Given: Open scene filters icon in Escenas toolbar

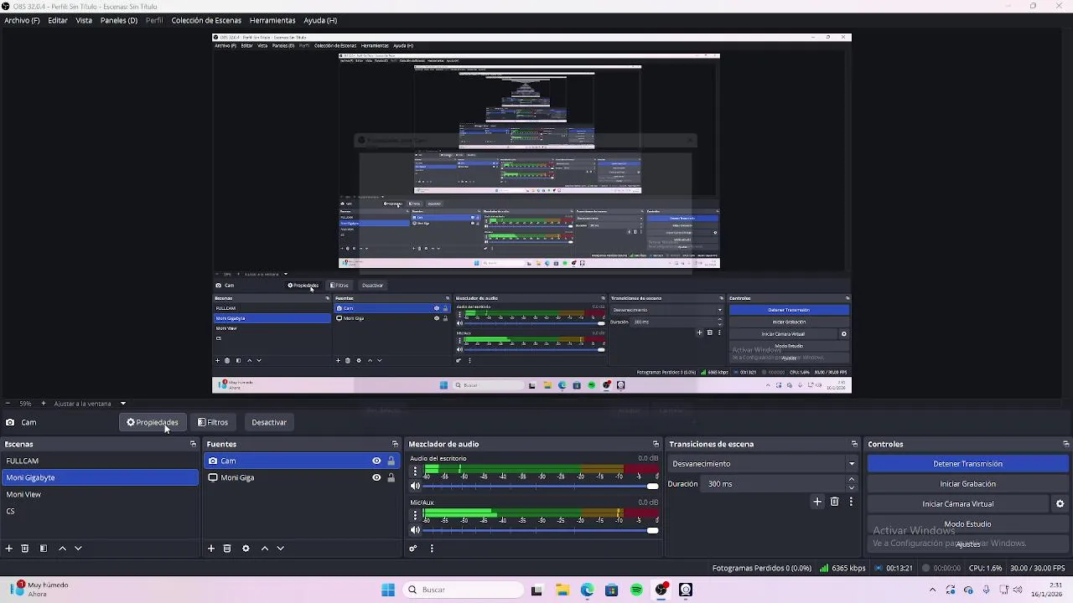Looking at the screenshot, I should 44,549.
